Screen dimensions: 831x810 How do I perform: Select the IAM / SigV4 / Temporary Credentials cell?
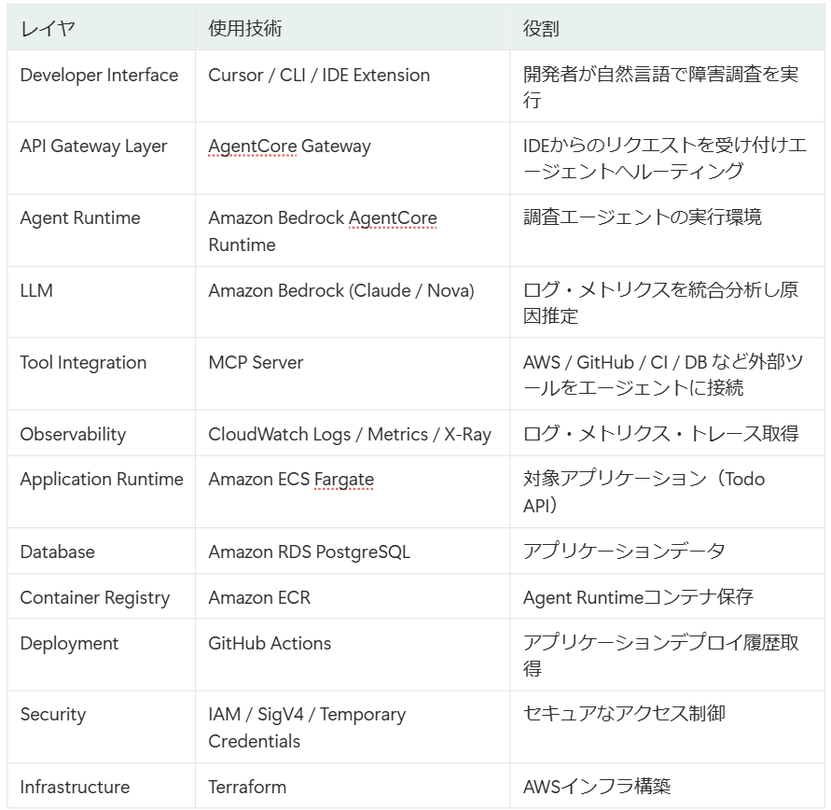coord(307,728)
